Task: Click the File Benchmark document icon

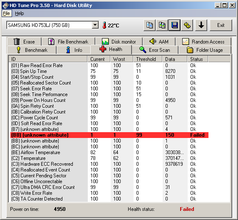Action: pyautogui.click(x=51, y=41)
